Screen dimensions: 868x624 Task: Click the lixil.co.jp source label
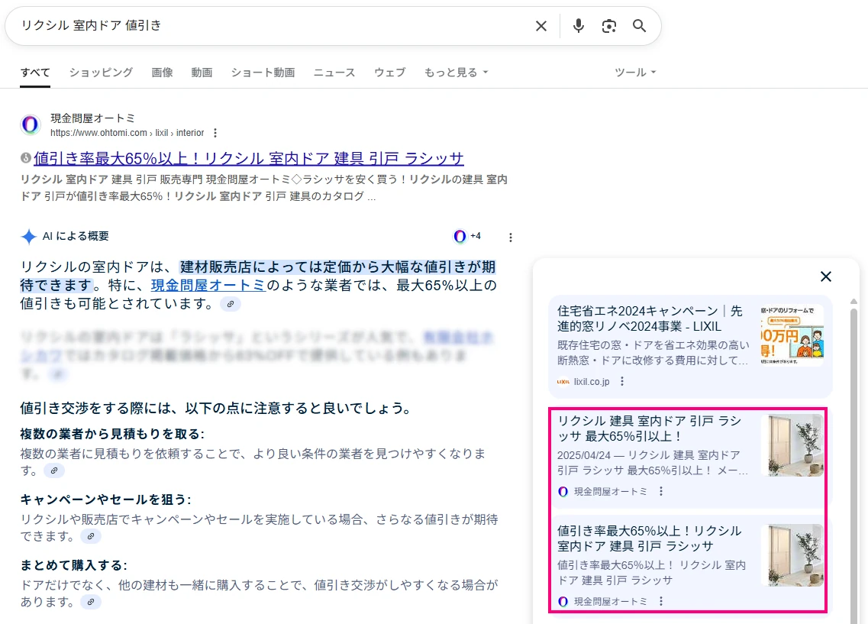[x=591, y=381]
